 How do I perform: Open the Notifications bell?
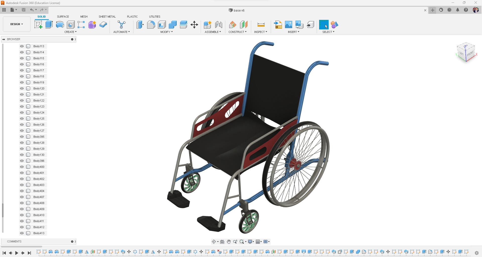pyautogui.click(x=458, y=10)
